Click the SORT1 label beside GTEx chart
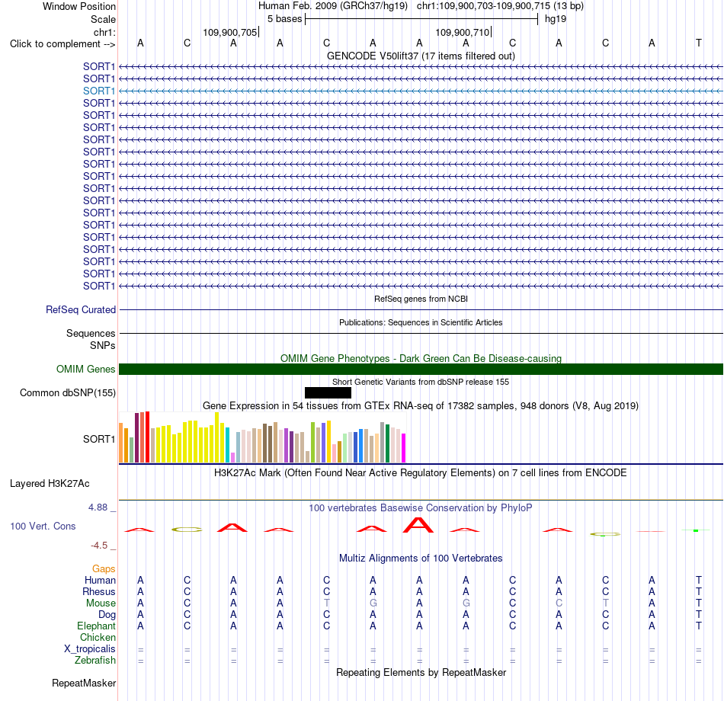Viewport: 724px width, 701px height. 99,439
